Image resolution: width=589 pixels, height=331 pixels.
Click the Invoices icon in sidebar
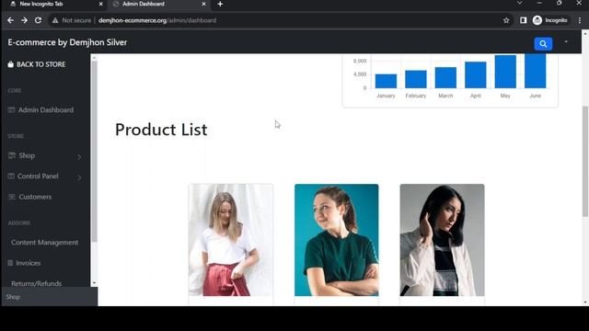[x=10, y=263]
